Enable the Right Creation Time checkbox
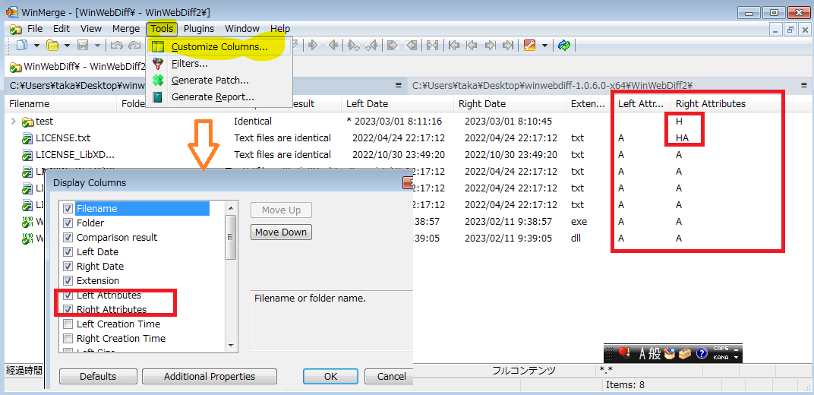Screen dimensions: 814x395 tap(68, 339)
